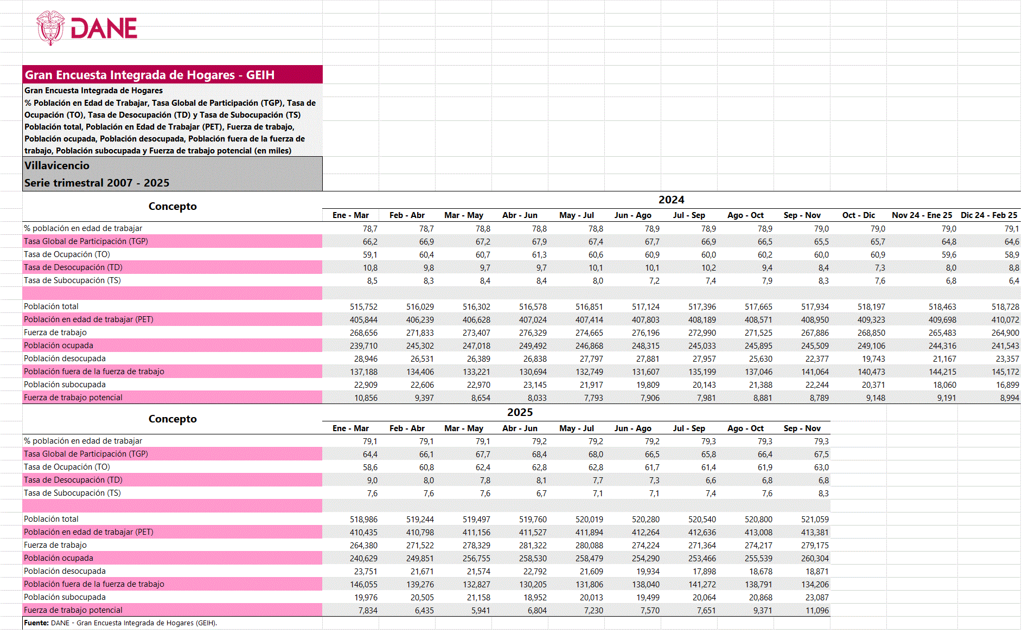
Task: Click the 2025 Población ocupada value 260,304
Action: [815, 559]
